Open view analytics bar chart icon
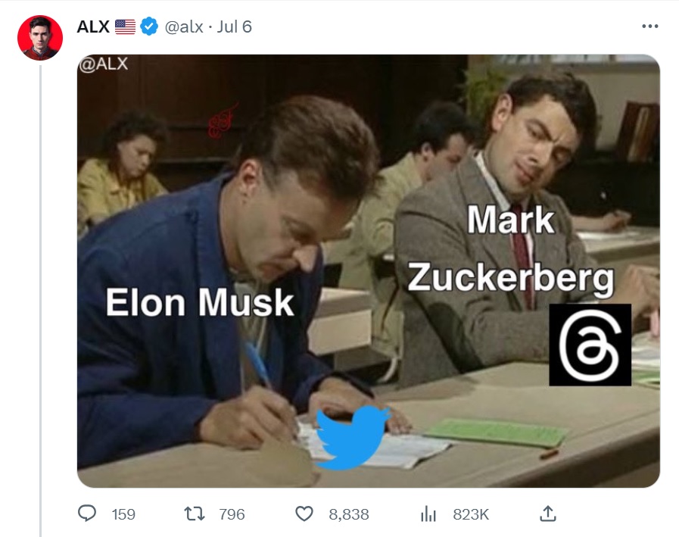Screen dimensions: 679x537 [429, 514]
